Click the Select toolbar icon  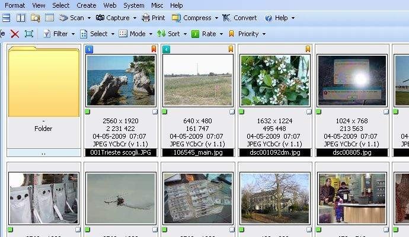coord(84,34)
